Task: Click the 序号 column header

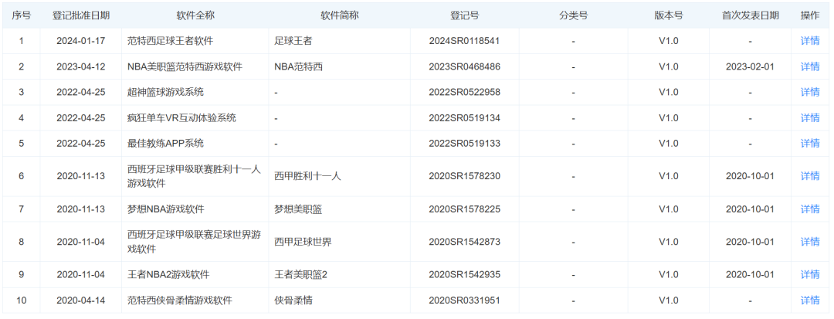Action: [22, 15]
